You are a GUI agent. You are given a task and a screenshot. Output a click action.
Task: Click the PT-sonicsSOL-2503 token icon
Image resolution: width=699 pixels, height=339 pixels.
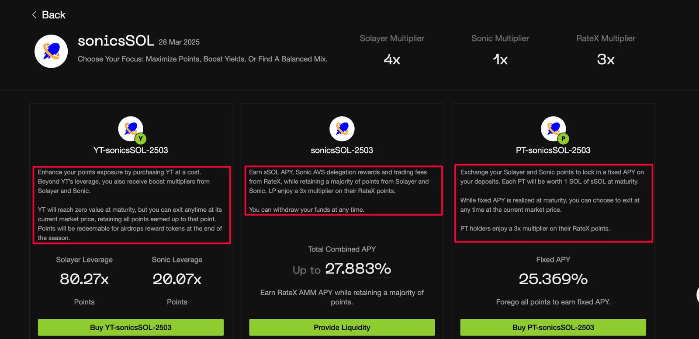[x=554, y=129]
